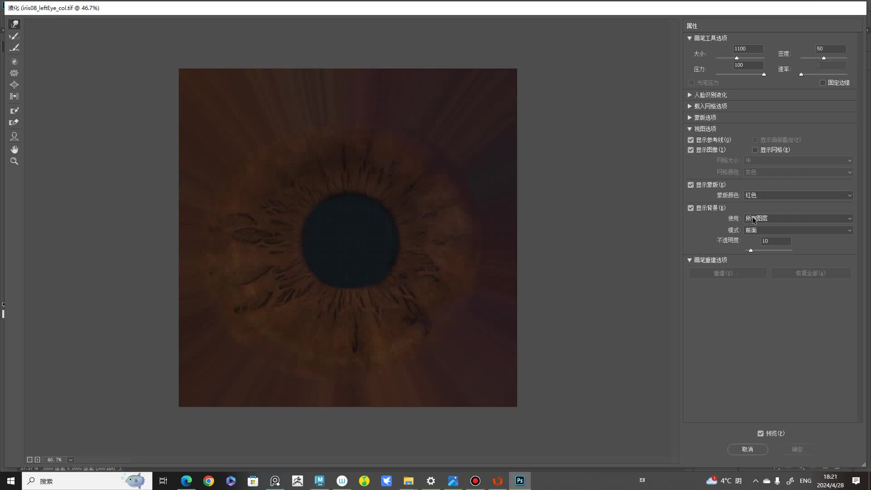Open File Explorer from taskbar

409,481
